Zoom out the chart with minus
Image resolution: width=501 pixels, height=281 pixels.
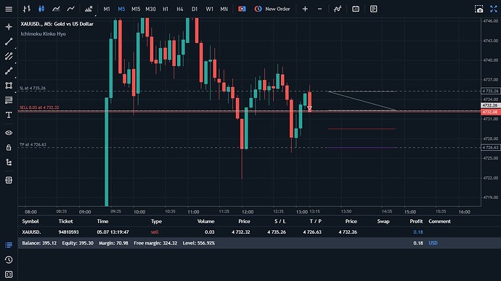click(x=319, y=9)
